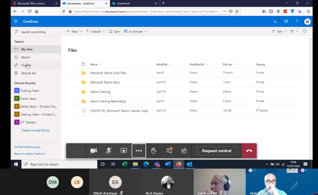Toggle microphone mute in the meeting toolbar
This screenshot has height=195, width=318.
point(109,151)
